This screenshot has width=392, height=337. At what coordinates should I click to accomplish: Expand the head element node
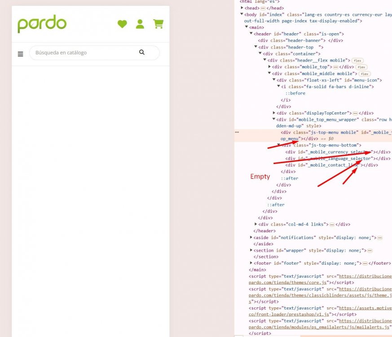point(242,8)
